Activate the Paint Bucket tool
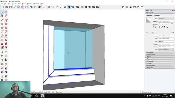The image size is (175, 98). (x=2, y=16)
